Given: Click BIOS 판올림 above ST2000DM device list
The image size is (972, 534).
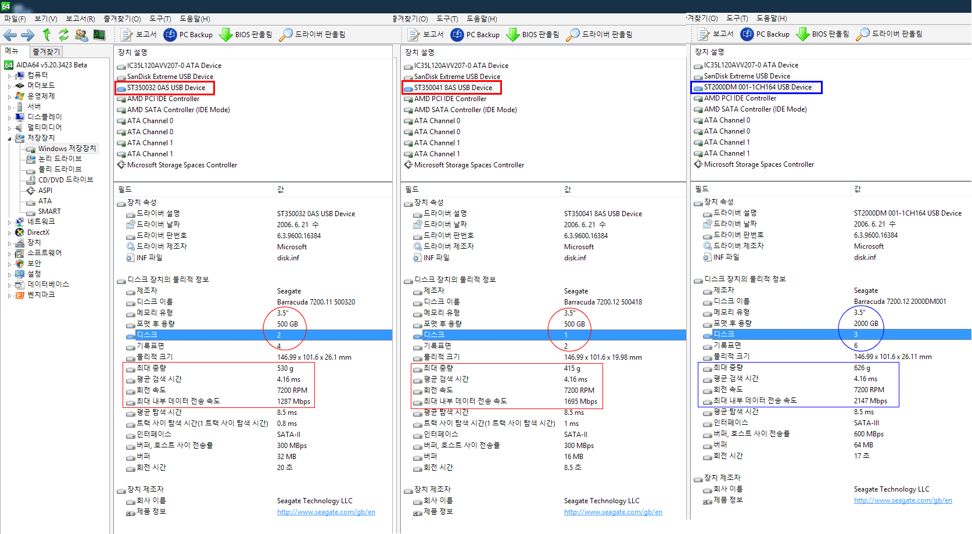Looking at the screenshot, I should pos(823,34).
